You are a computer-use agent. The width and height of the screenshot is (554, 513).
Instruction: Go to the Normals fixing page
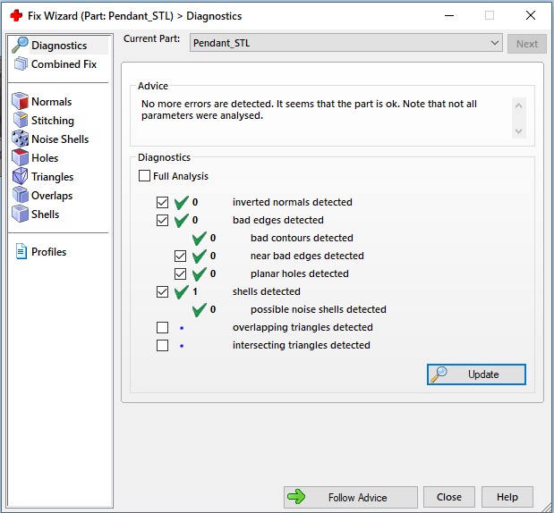51,102
